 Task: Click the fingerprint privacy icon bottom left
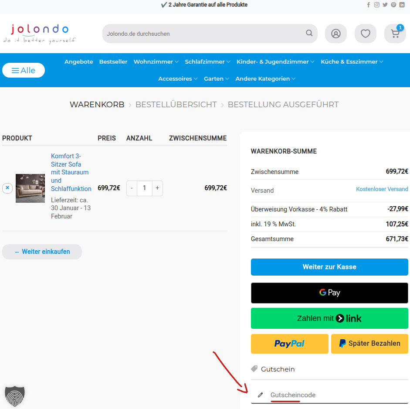[14, 395]
